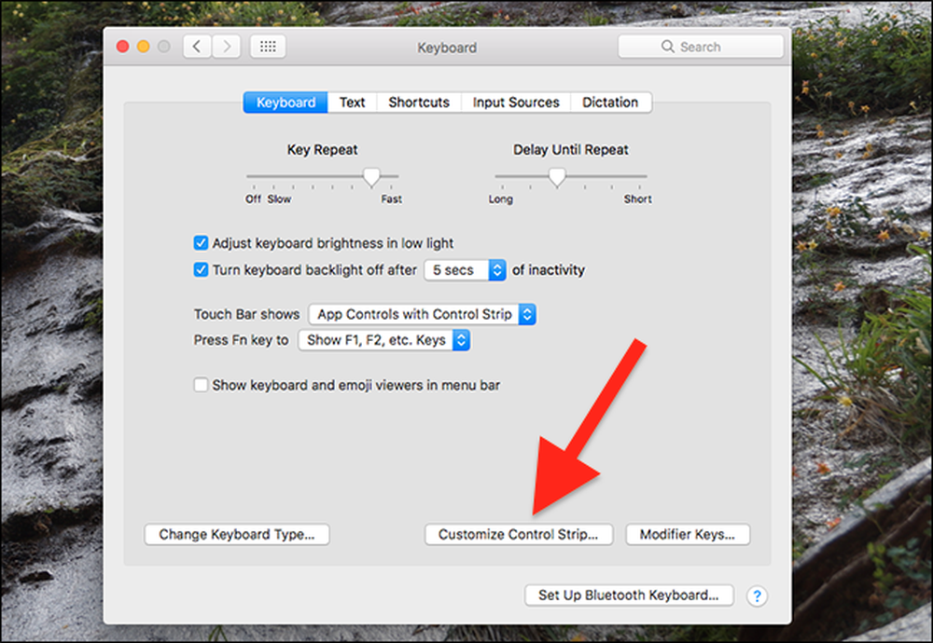Screen dimensions: 933x643
Task: Switch to the Shortcuts tab
Action: click(x=419, y=103)
